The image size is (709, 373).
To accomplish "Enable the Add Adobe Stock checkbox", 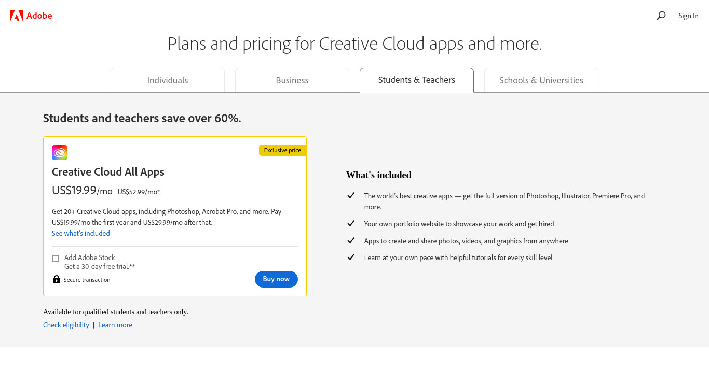I will click(56, 258).
